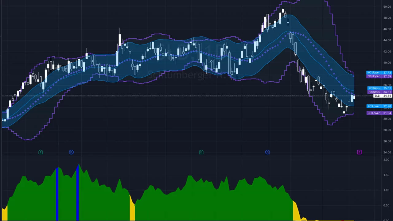Click the first blue dividend D marker
The height and width of the screenshot is (221, 393).
pos(71,152)
